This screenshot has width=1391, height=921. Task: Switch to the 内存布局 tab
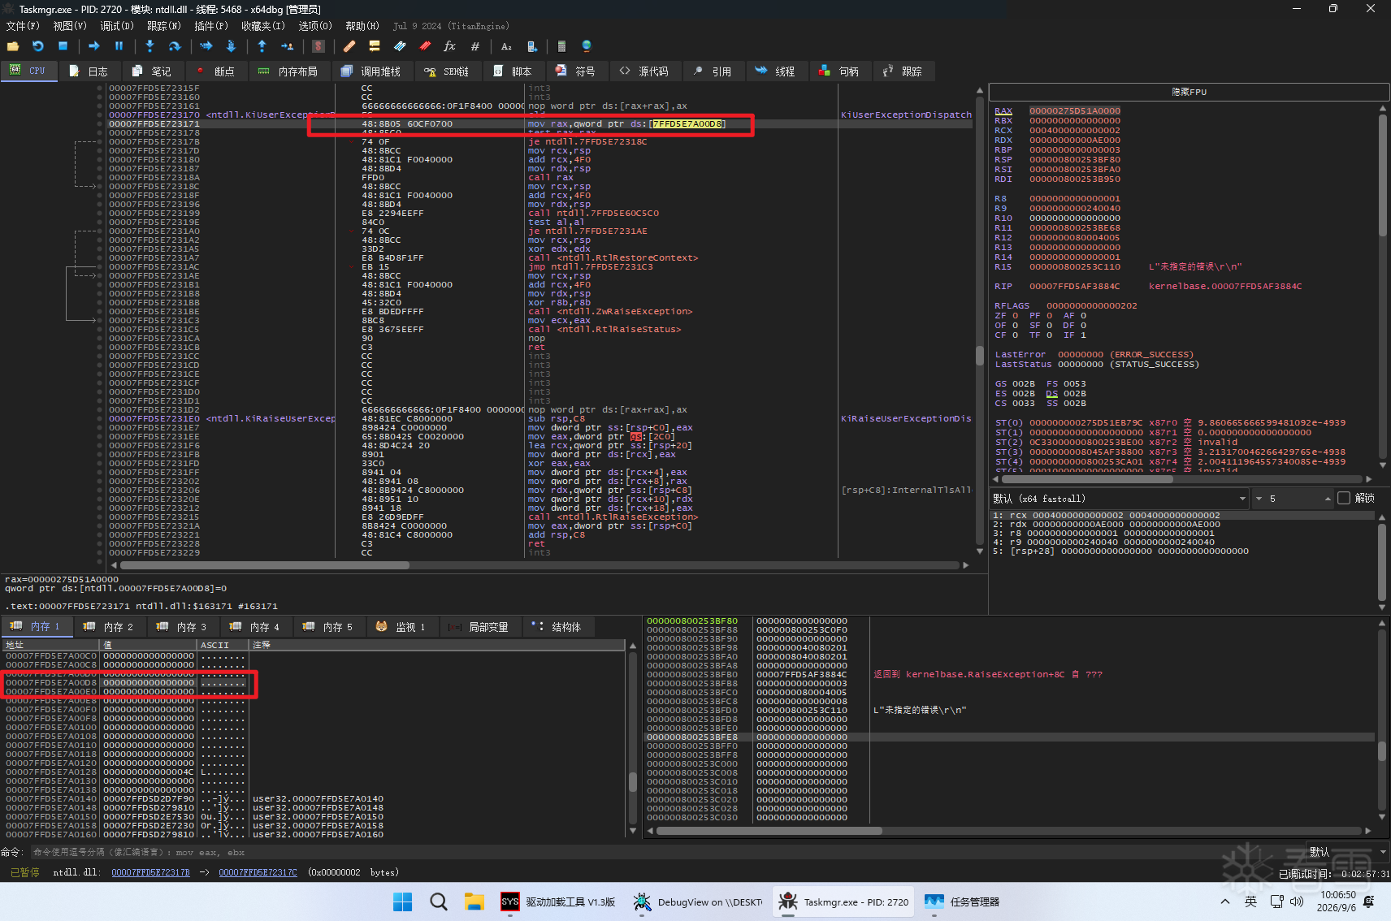(x=288, y=71)
